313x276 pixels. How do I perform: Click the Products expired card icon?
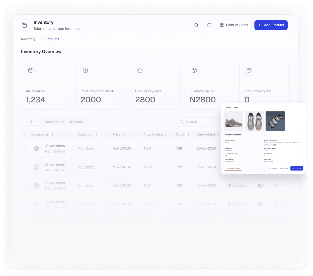pyautogui.click(x=249, y=71)
